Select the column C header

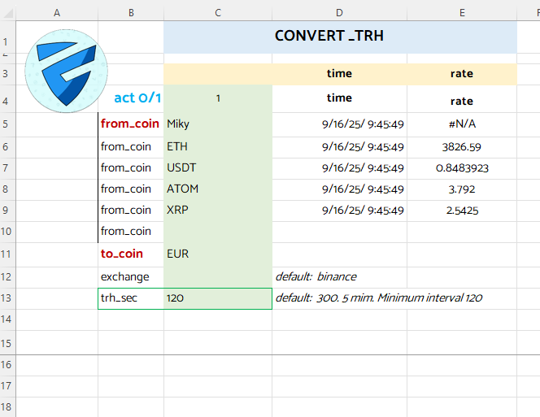tap(217, 12)
